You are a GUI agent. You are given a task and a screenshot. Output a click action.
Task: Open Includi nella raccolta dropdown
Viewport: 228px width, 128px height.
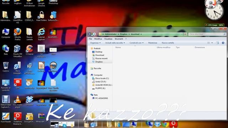pyautogui.click(x=115, y=43)
